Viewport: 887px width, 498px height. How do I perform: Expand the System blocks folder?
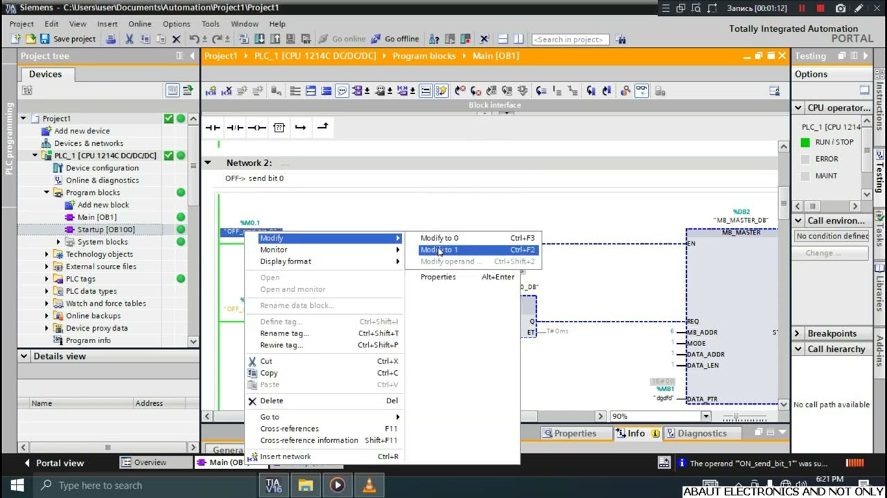(59, 242)
